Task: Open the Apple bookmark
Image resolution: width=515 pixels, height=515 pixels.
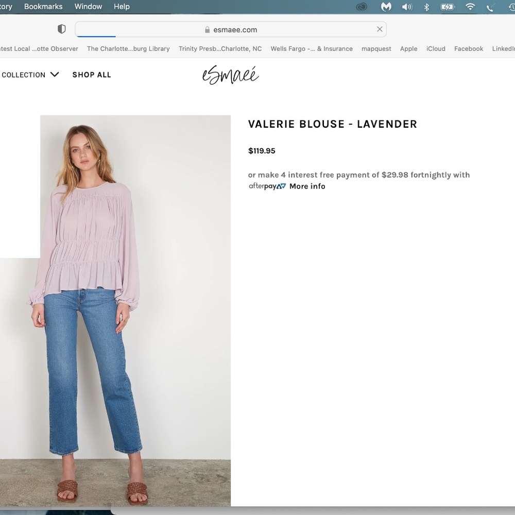Action: (x=408, y=48)
